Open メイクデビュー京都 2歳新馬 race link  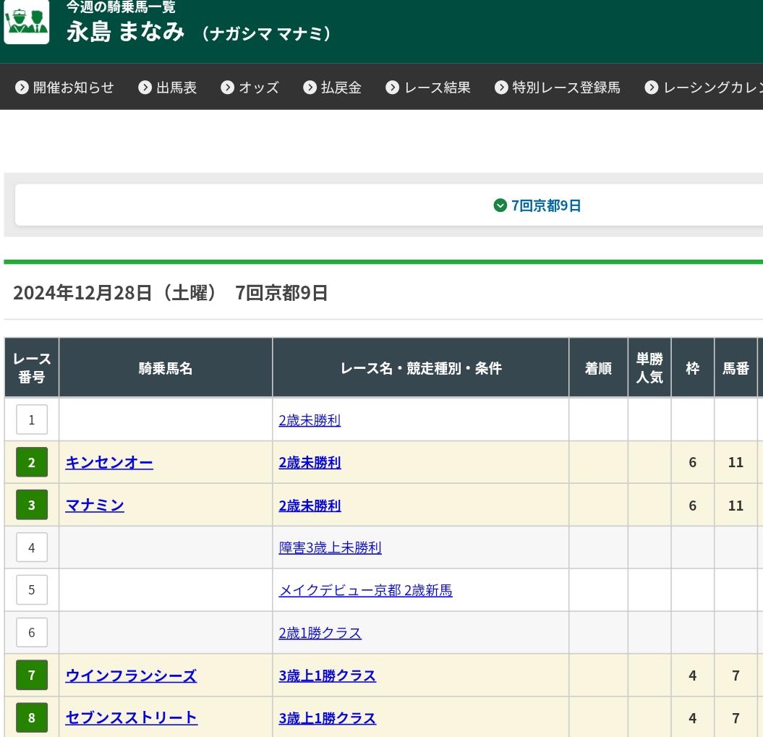click(365, 591)
